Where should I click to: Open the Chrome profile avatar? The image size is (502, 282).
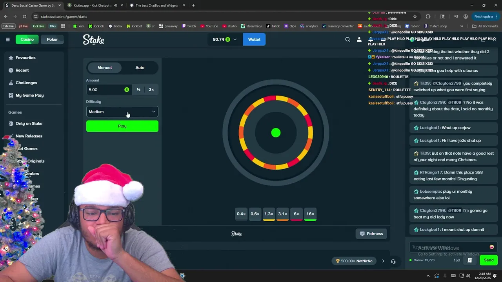[x=466, y=16]
